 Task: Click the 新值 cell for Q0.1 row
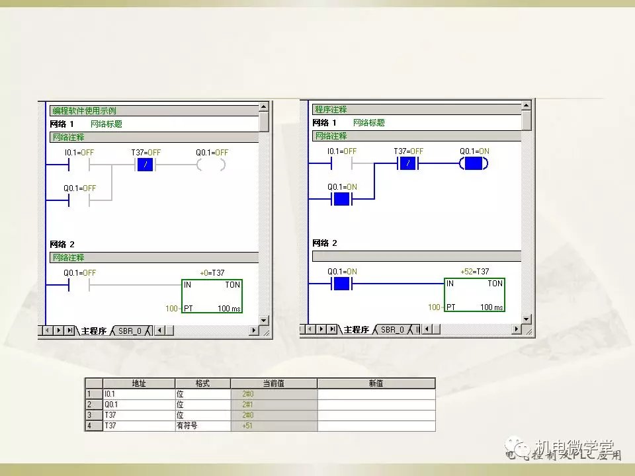376,405
